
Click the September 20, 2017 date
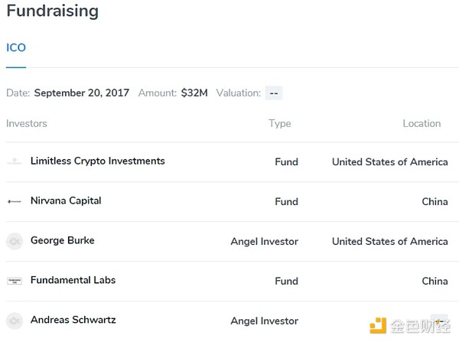pyautogui.click(x=83, y=93)
